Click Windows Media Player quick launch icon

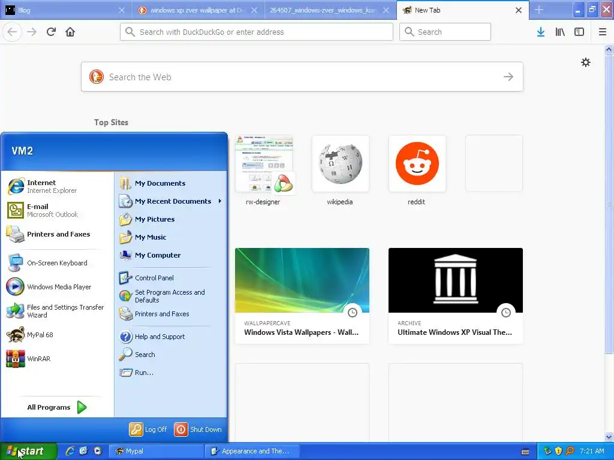98,451
